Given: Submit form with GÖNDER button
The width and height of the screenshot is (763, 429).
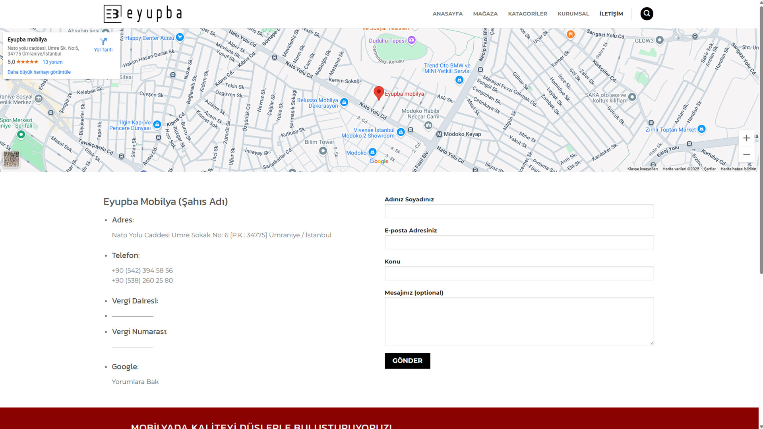Looking at the screenshot, I should [407, 361].
